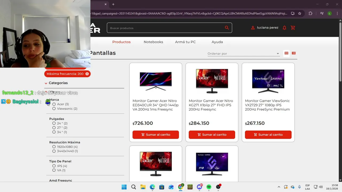Viewport: 342px width, 192px height.
Task: Open Microsoft Edge from taskbar
Action: pos(152,187)
